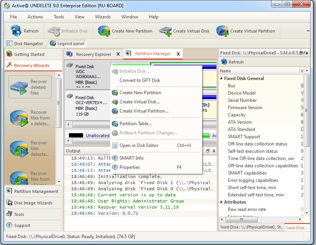This screenshot has width=316, height=245.
Task: Open the Partition Management section
Action: [x=33, y=191]
